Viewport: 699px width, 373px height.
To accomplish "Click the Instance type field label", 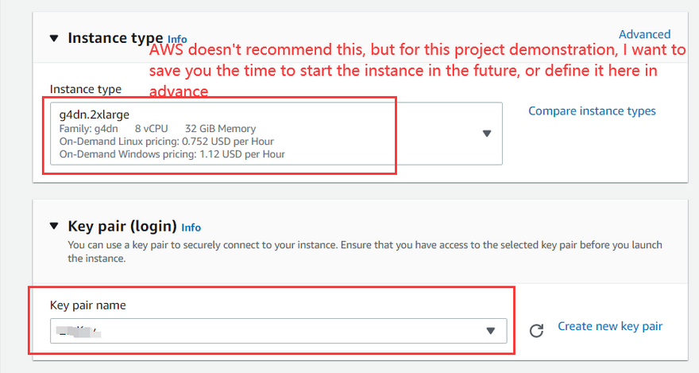I will 85,88.
